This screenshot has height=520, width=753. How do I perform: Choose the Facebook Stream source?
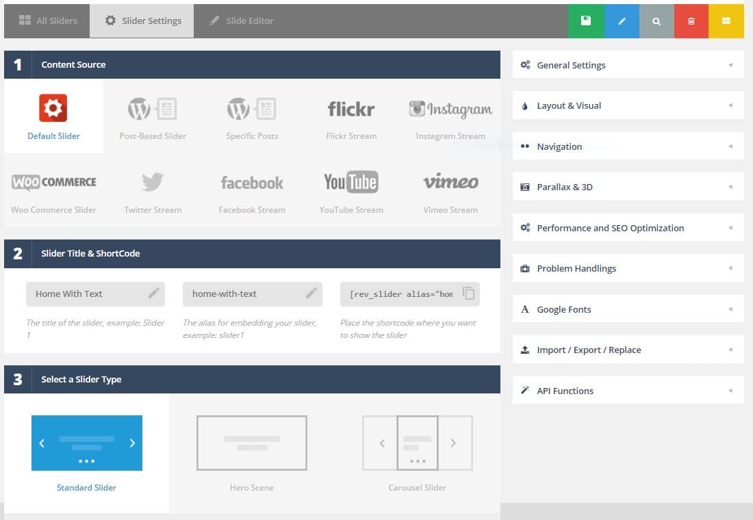(x=252, y=191)
